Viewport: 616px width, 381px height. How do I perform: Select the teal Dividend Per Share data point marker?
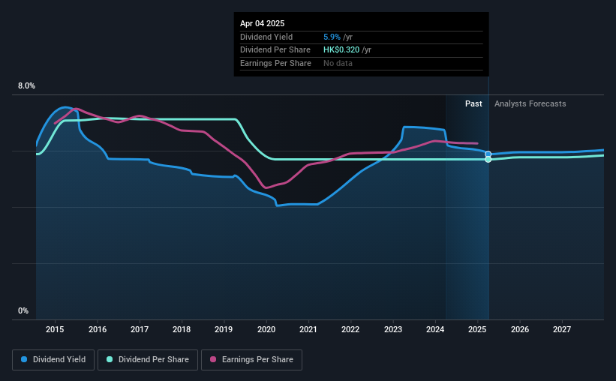tap(488, 160)
